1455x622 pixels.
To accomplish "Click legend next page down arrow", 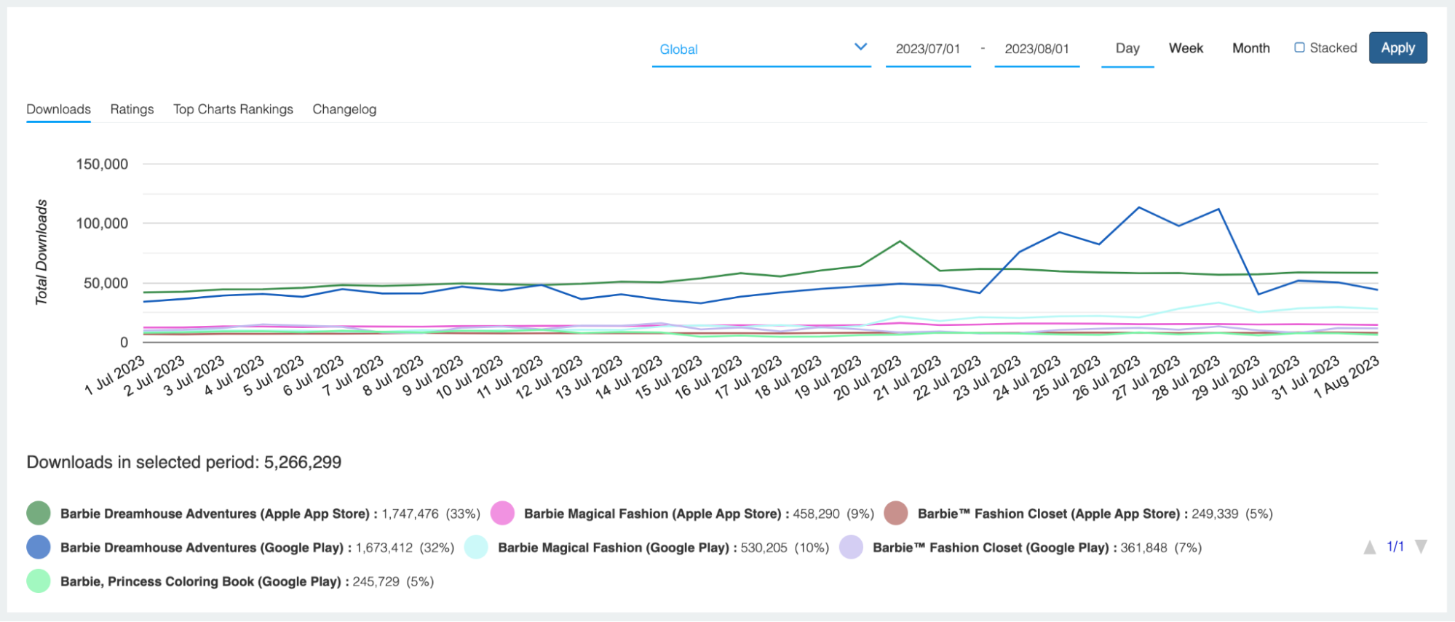I will [x=1421, y=547].
